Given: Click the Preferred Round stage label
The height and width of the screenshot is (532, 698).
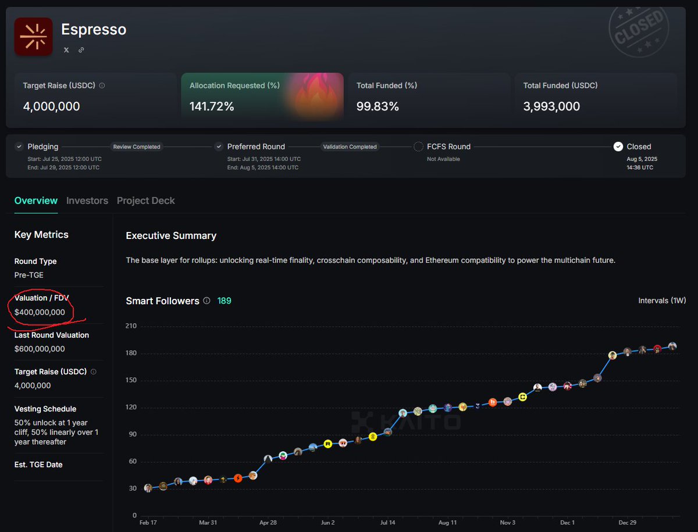Looking at the screenshot, I should [x=256, y=147].
